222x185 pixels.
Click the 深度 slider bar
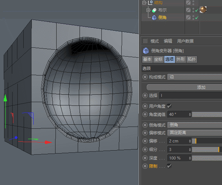coord(207,158)
